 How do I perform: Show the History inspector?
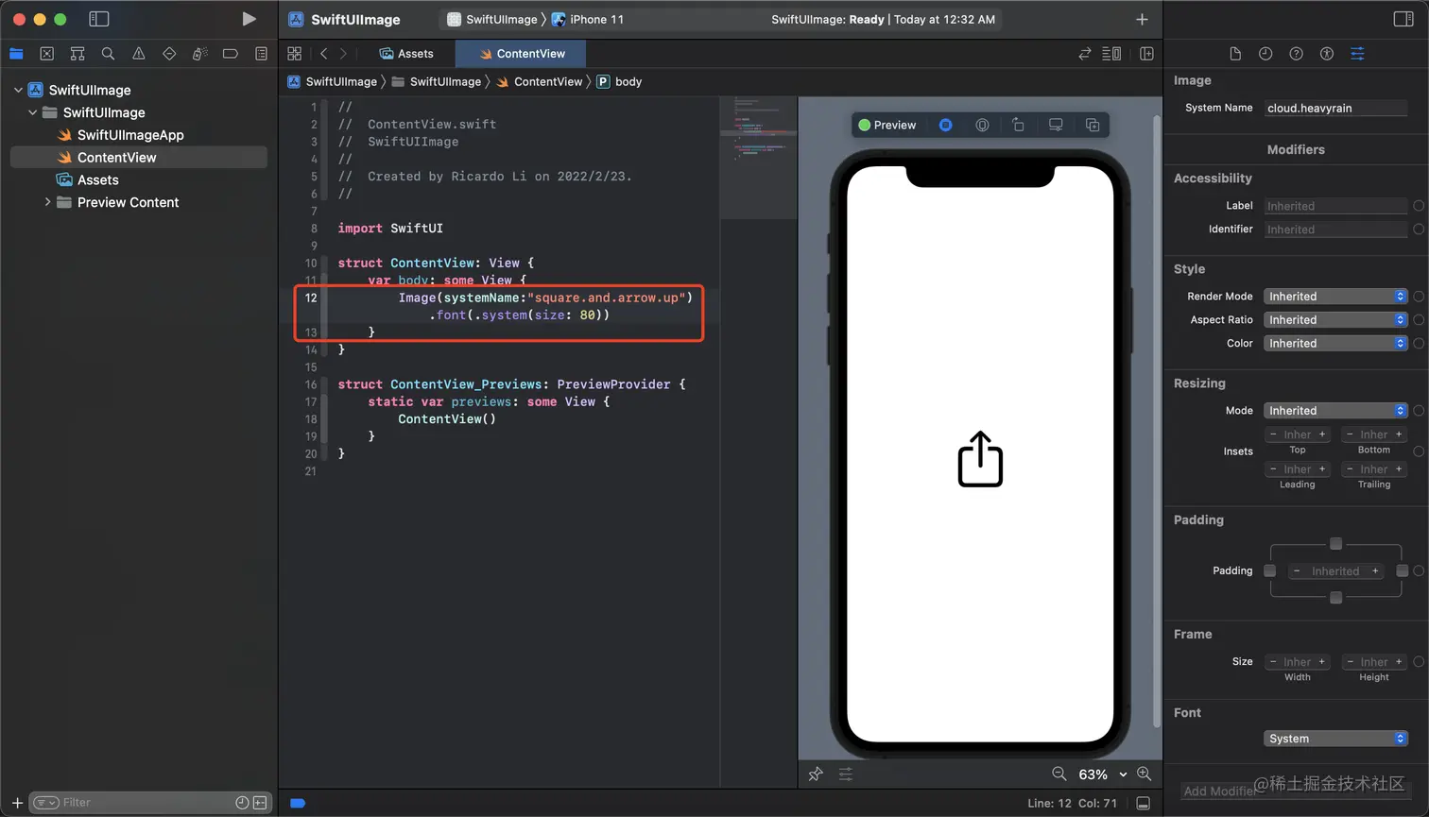click(x=1265, y=54)
